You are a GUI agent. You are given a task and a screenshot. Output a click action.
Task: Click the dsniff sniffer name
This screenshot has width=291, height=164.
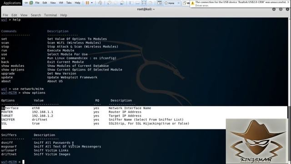(x=7, y=143)
